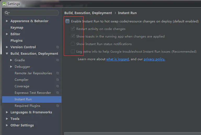Toggle Show toasts in running app checkbox
The height and width of the screenshot is (135, 201).
coord(73,36)
